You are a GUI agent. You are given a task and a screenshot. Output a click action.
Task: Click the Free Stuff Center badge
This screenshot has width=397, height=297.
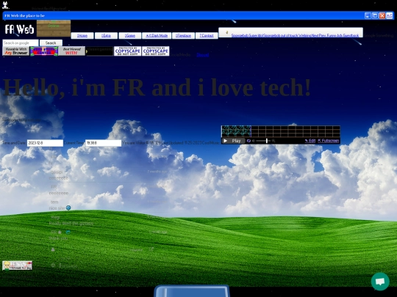(44, 51)
